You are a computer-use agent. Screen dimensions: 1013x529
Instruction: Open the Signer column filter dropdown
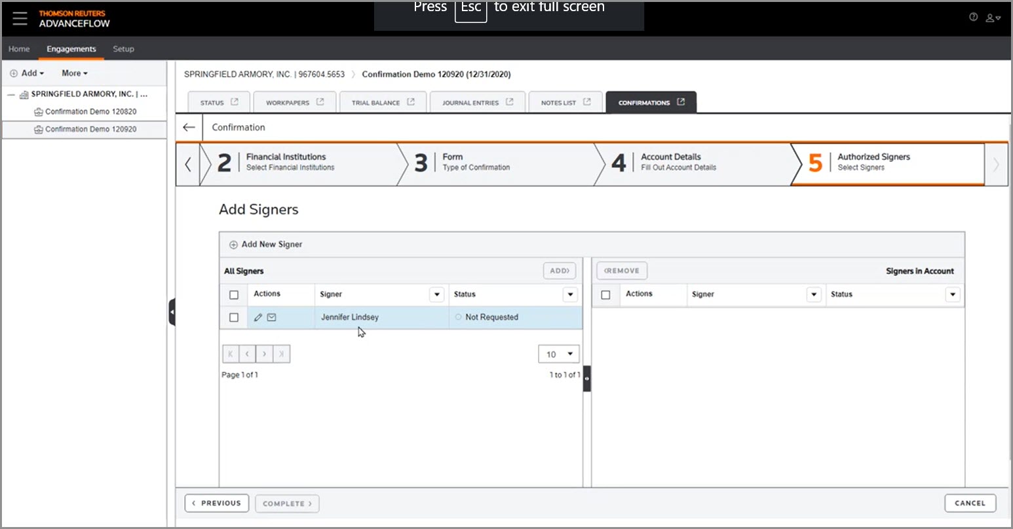437,294
